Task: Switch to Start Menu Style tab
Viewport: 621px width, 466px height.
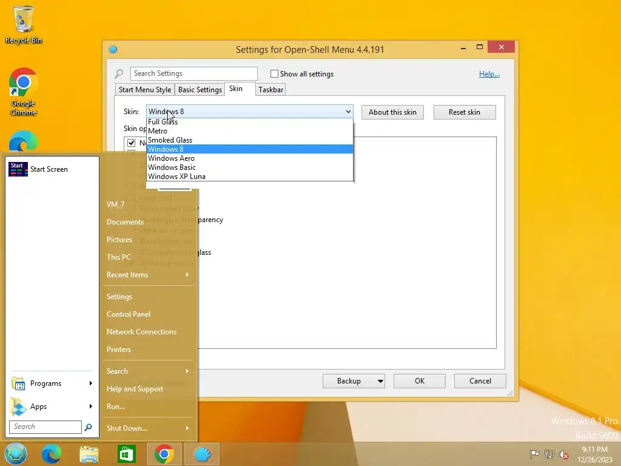Action: [145, 90]
